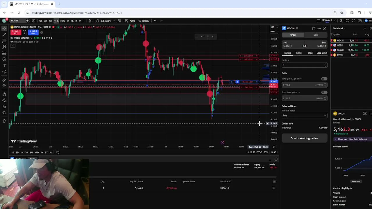Enable the Stop loss toggle
The height and width of the screenshot is (209, 372).
point(324,92)
